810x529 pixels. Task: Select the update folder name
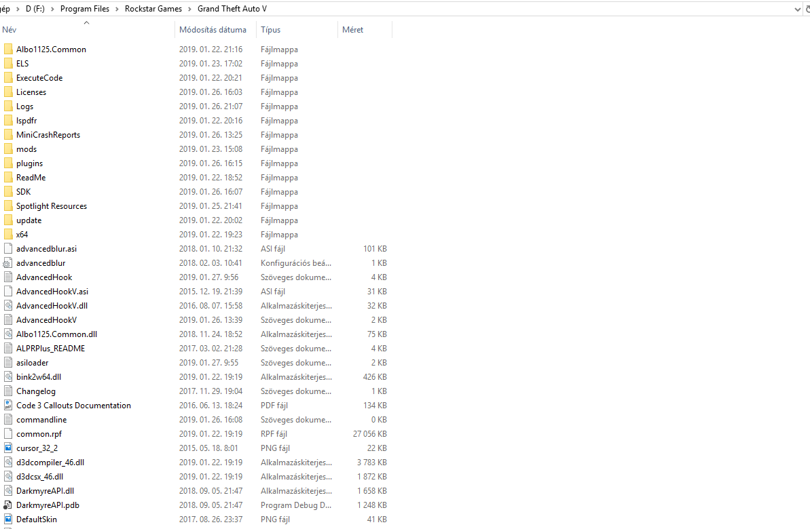pyautogui.click(x=29, y=220)
